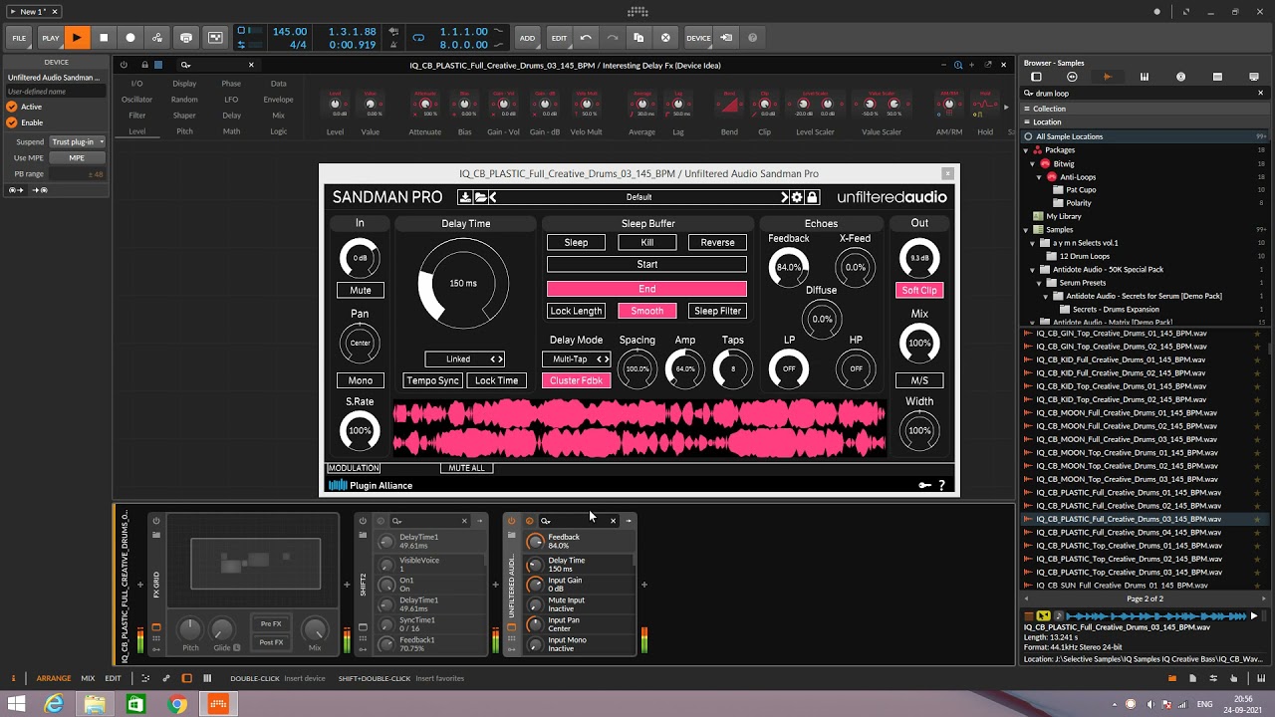Collapse the Anti-Loops tree node
1275x717 pixels.
(x=1040, y=177)
